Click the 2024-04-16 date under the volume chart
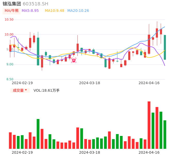 pos(149,152)
